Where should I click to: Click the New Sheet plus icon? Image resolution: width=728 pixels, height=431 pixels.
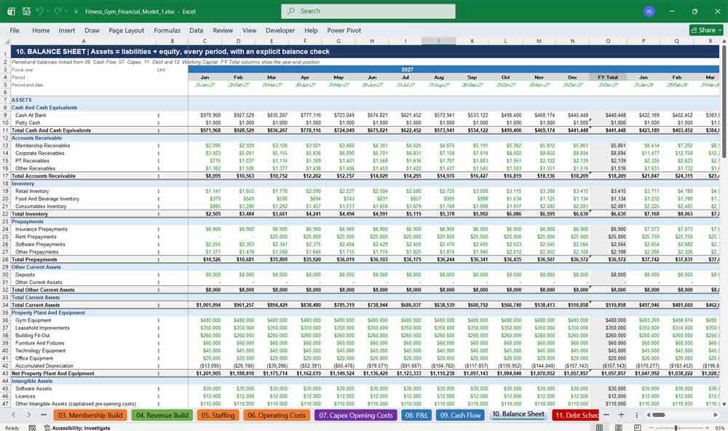click(x=621, y=415)
